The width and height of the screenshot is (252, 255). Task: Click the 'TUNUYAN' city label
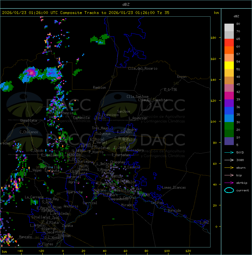pyautogui.click(x=64, y=236)
